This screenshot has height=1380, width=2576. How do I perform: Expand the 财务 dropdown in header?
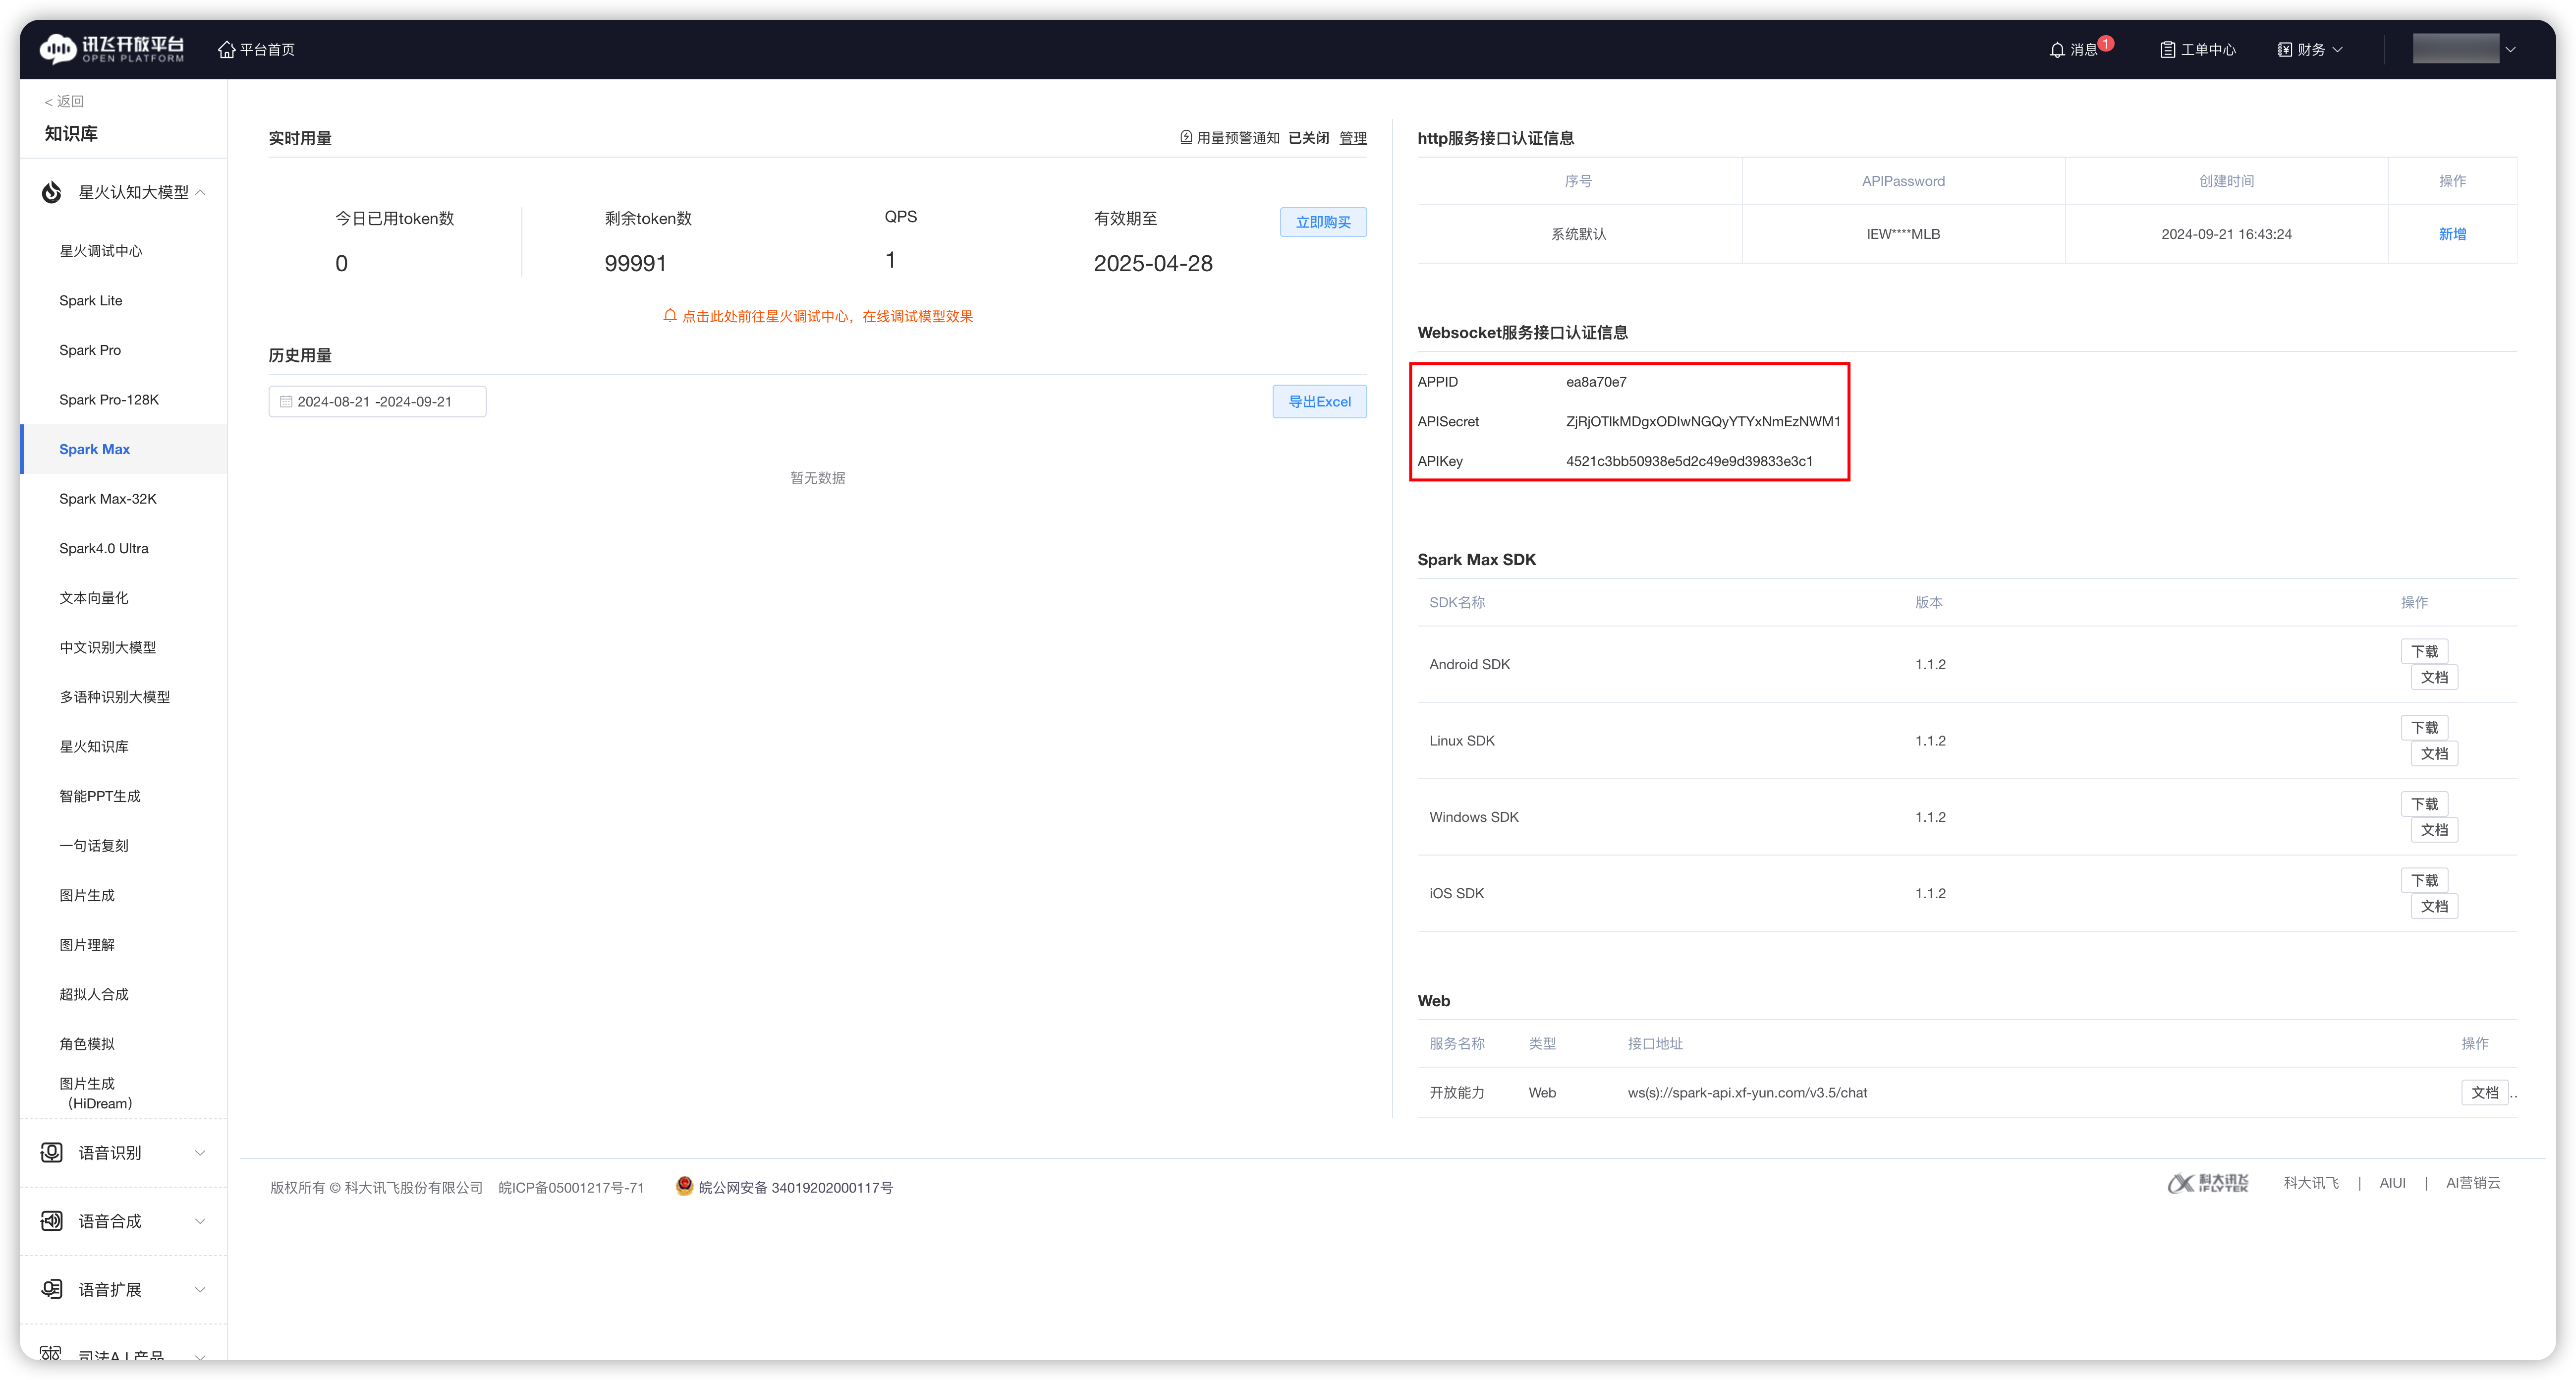click(x=2311, y=50)
